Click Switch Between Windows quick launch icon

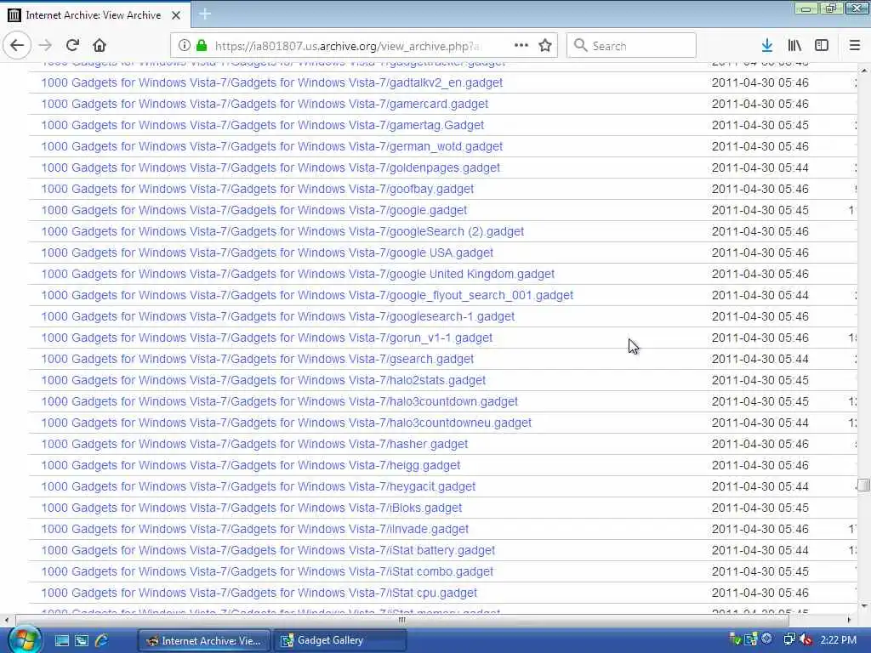coord(82,640)
